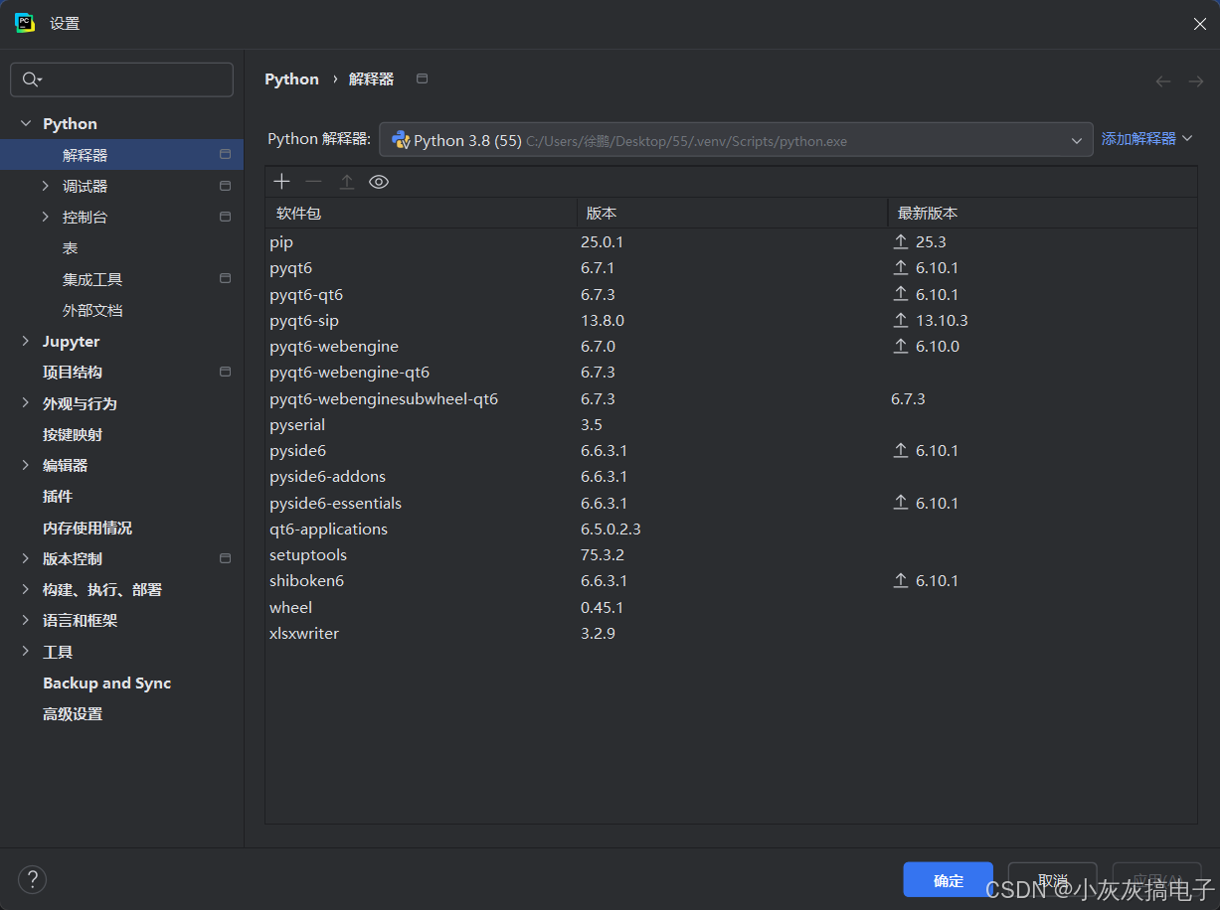
Task: Select the xlsxwriter package row
Action: pyautogui.click(x=731, y=633)
